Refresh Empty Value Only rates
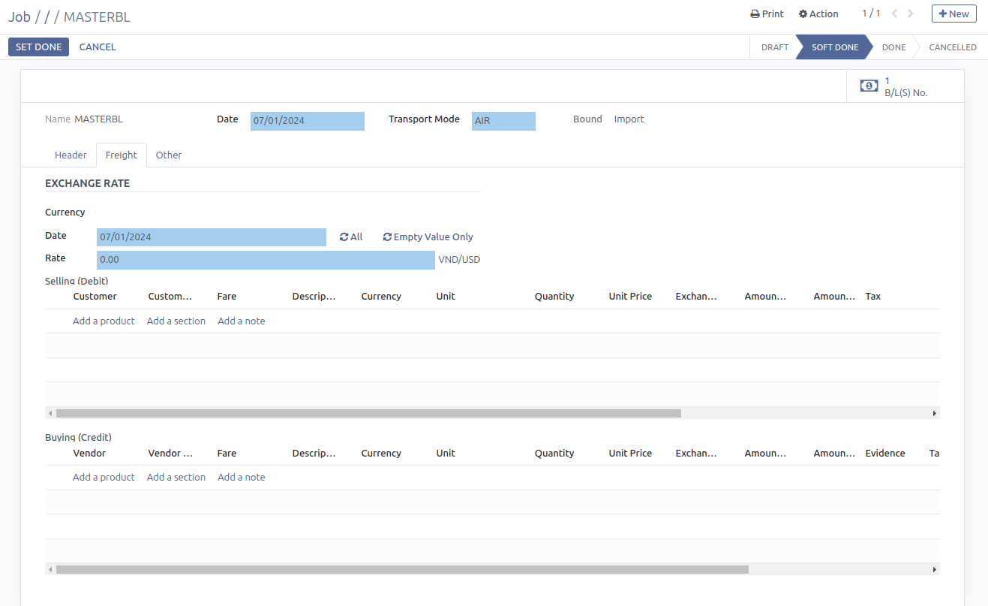Screen dimensions: 988x606 (387, 237)
